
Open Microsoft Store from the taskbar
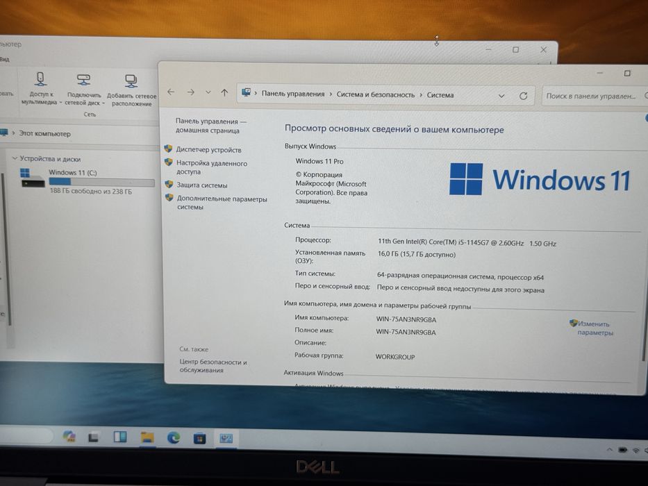pos(199,438)
